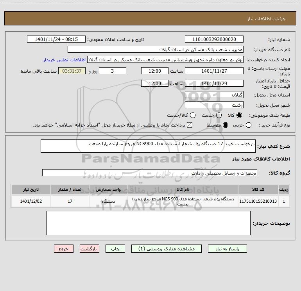Click the goods group field 'تجهیزات و وسایل تحصیلی واداری'

(x=150, y=173)
